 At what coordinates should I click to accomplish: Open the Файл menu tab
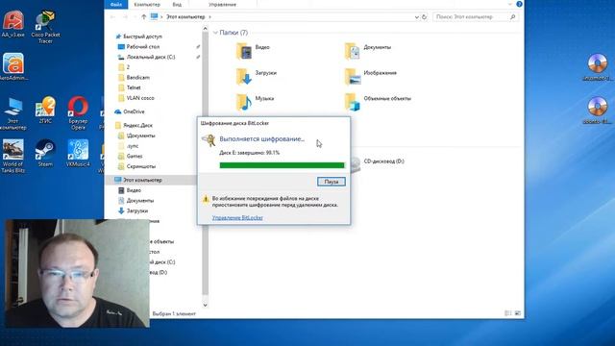116,4
